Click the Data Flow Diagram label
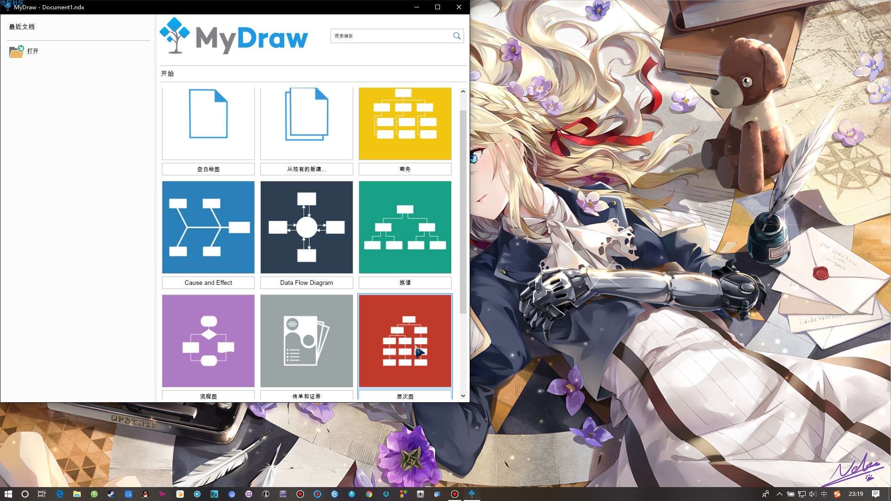The height and width of the screenshot is (501, 891). coord(307,283)
